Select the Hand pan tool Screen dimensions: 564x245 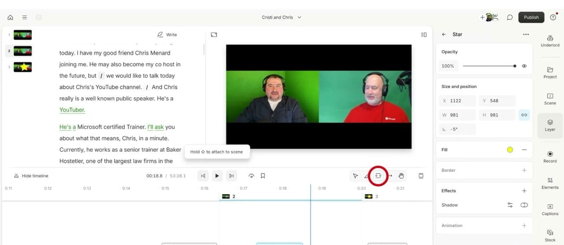(401, 176)
